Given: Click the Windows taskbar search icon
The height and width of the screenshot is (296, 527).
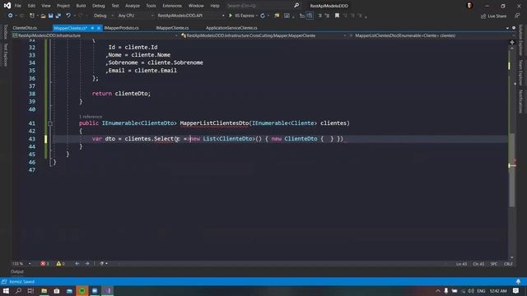Looking at the screenshot, I should [18, 290].
